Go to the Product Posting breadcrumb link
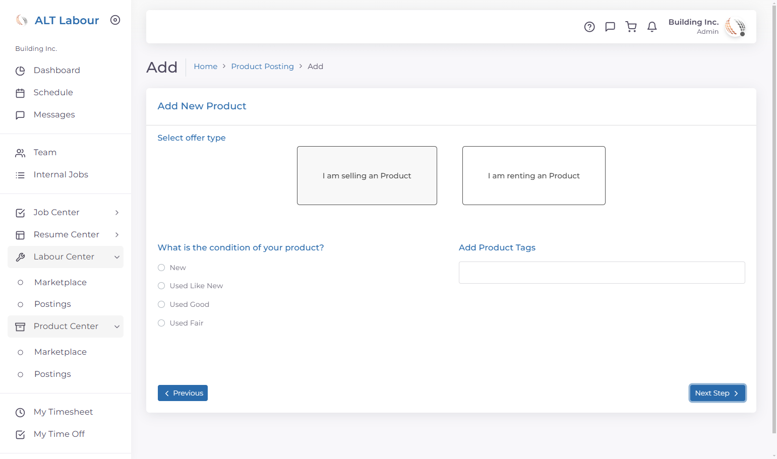 [263, 67]
